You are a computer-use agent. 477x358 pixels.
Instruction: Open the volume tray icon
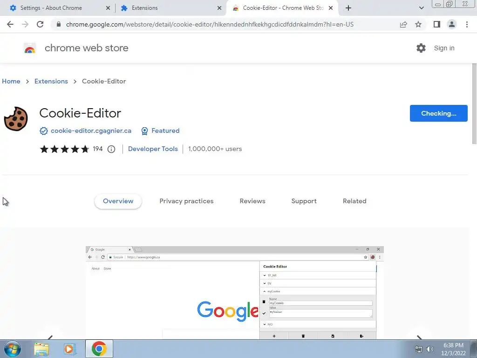pyautogui.click(x=430, y=349)
